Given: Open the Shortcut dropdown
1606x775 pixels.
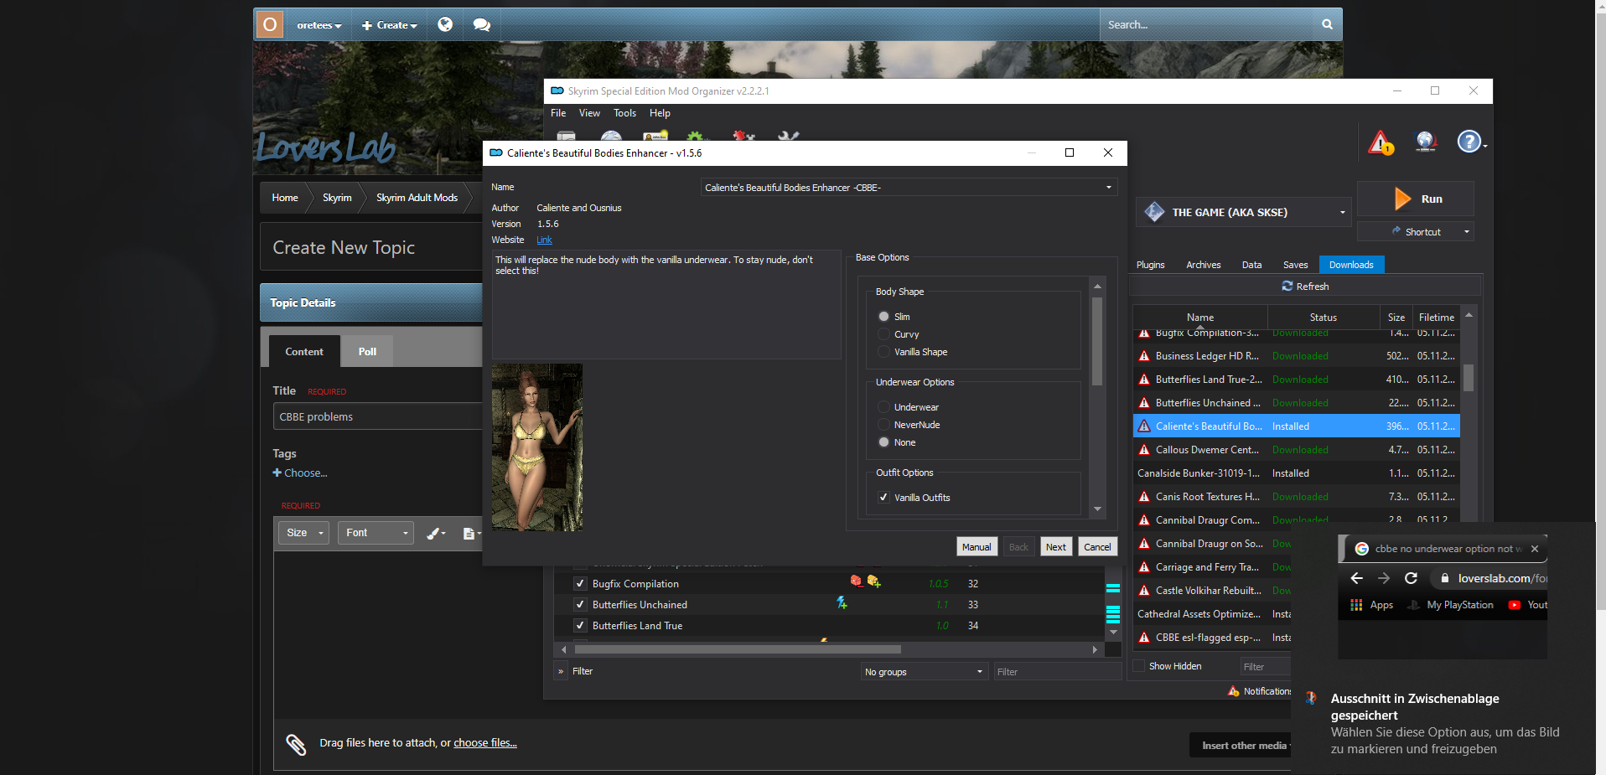Looking at the screenshot, I should (x=1416, y=232).
